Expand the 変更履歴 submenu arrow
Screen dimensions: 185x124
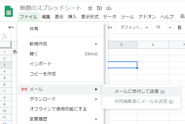pos(96,119)
